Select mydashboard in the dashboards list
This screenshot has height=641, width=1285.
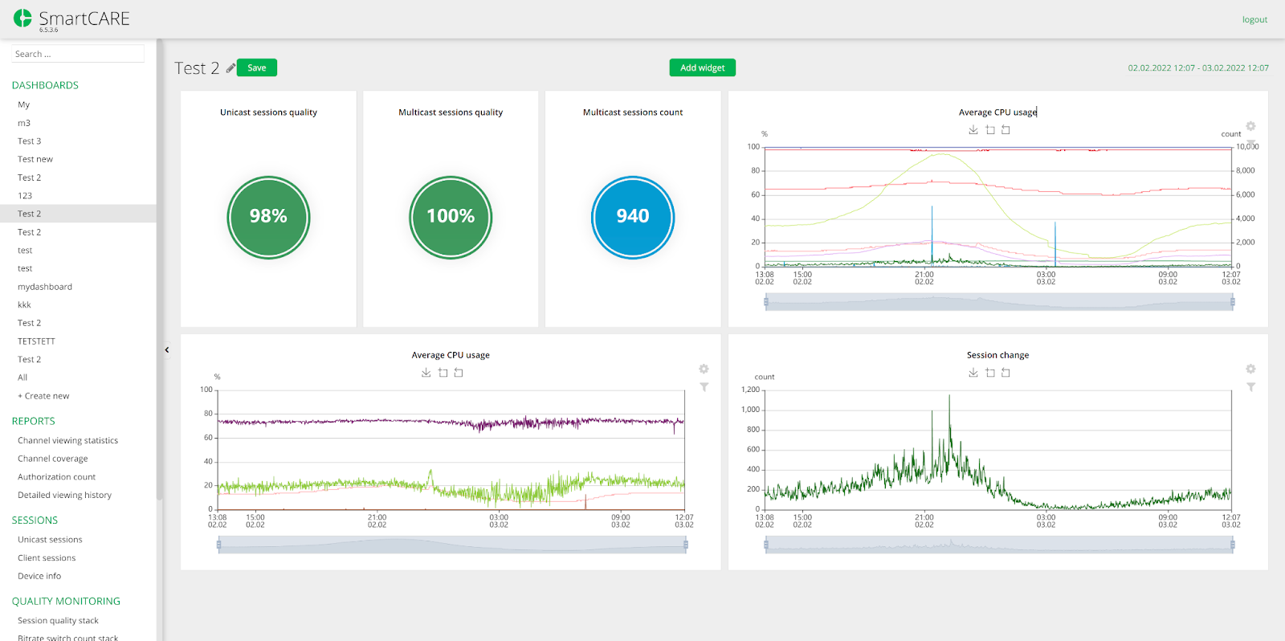point(45,287)
